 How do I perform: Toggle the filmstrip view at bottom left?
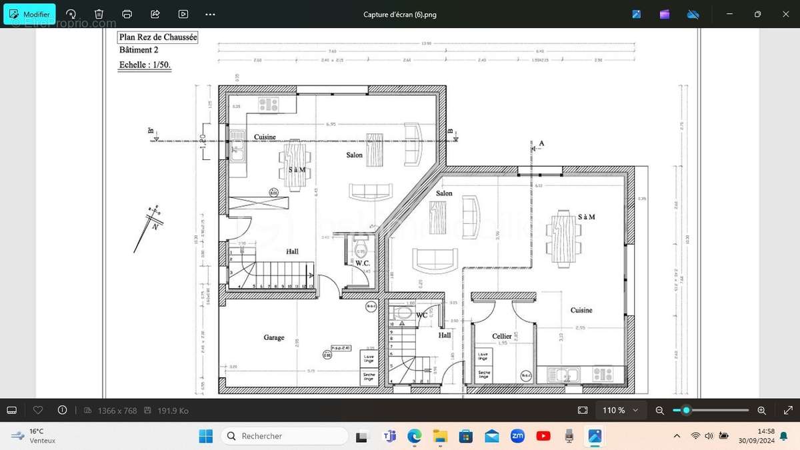pyautogui.click(x=11, y=411)
